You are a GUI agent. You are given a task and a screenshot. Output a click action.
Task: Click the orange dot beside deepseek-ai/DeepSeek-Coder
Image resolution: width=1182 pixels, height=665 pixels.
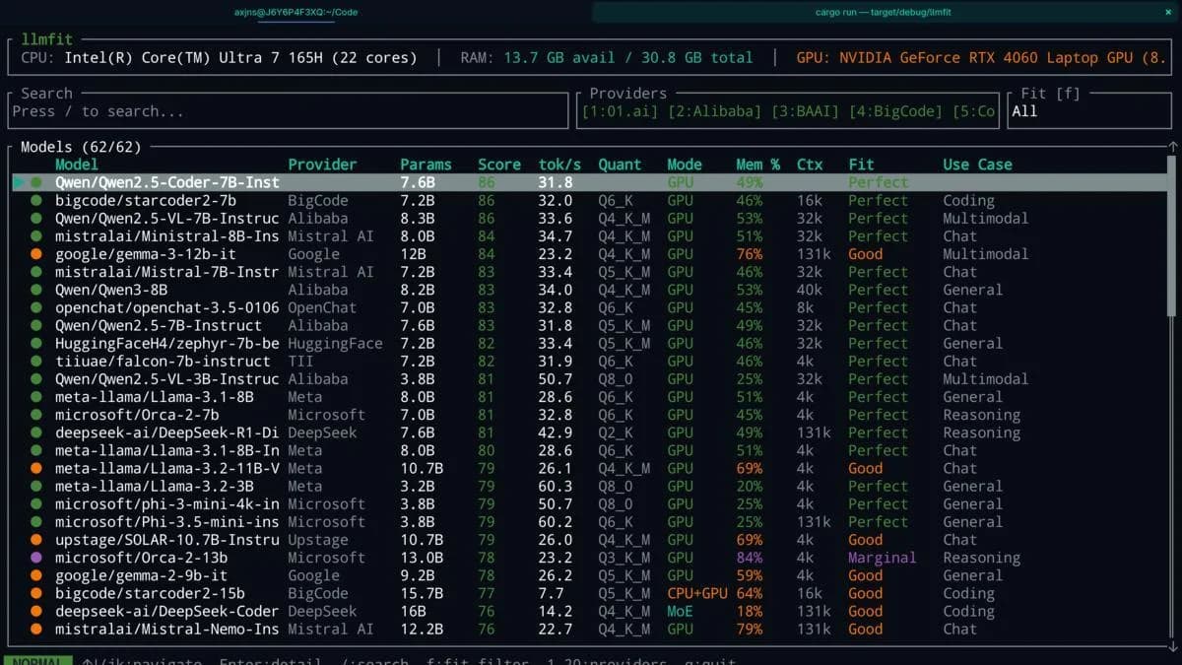pos(36,612)
